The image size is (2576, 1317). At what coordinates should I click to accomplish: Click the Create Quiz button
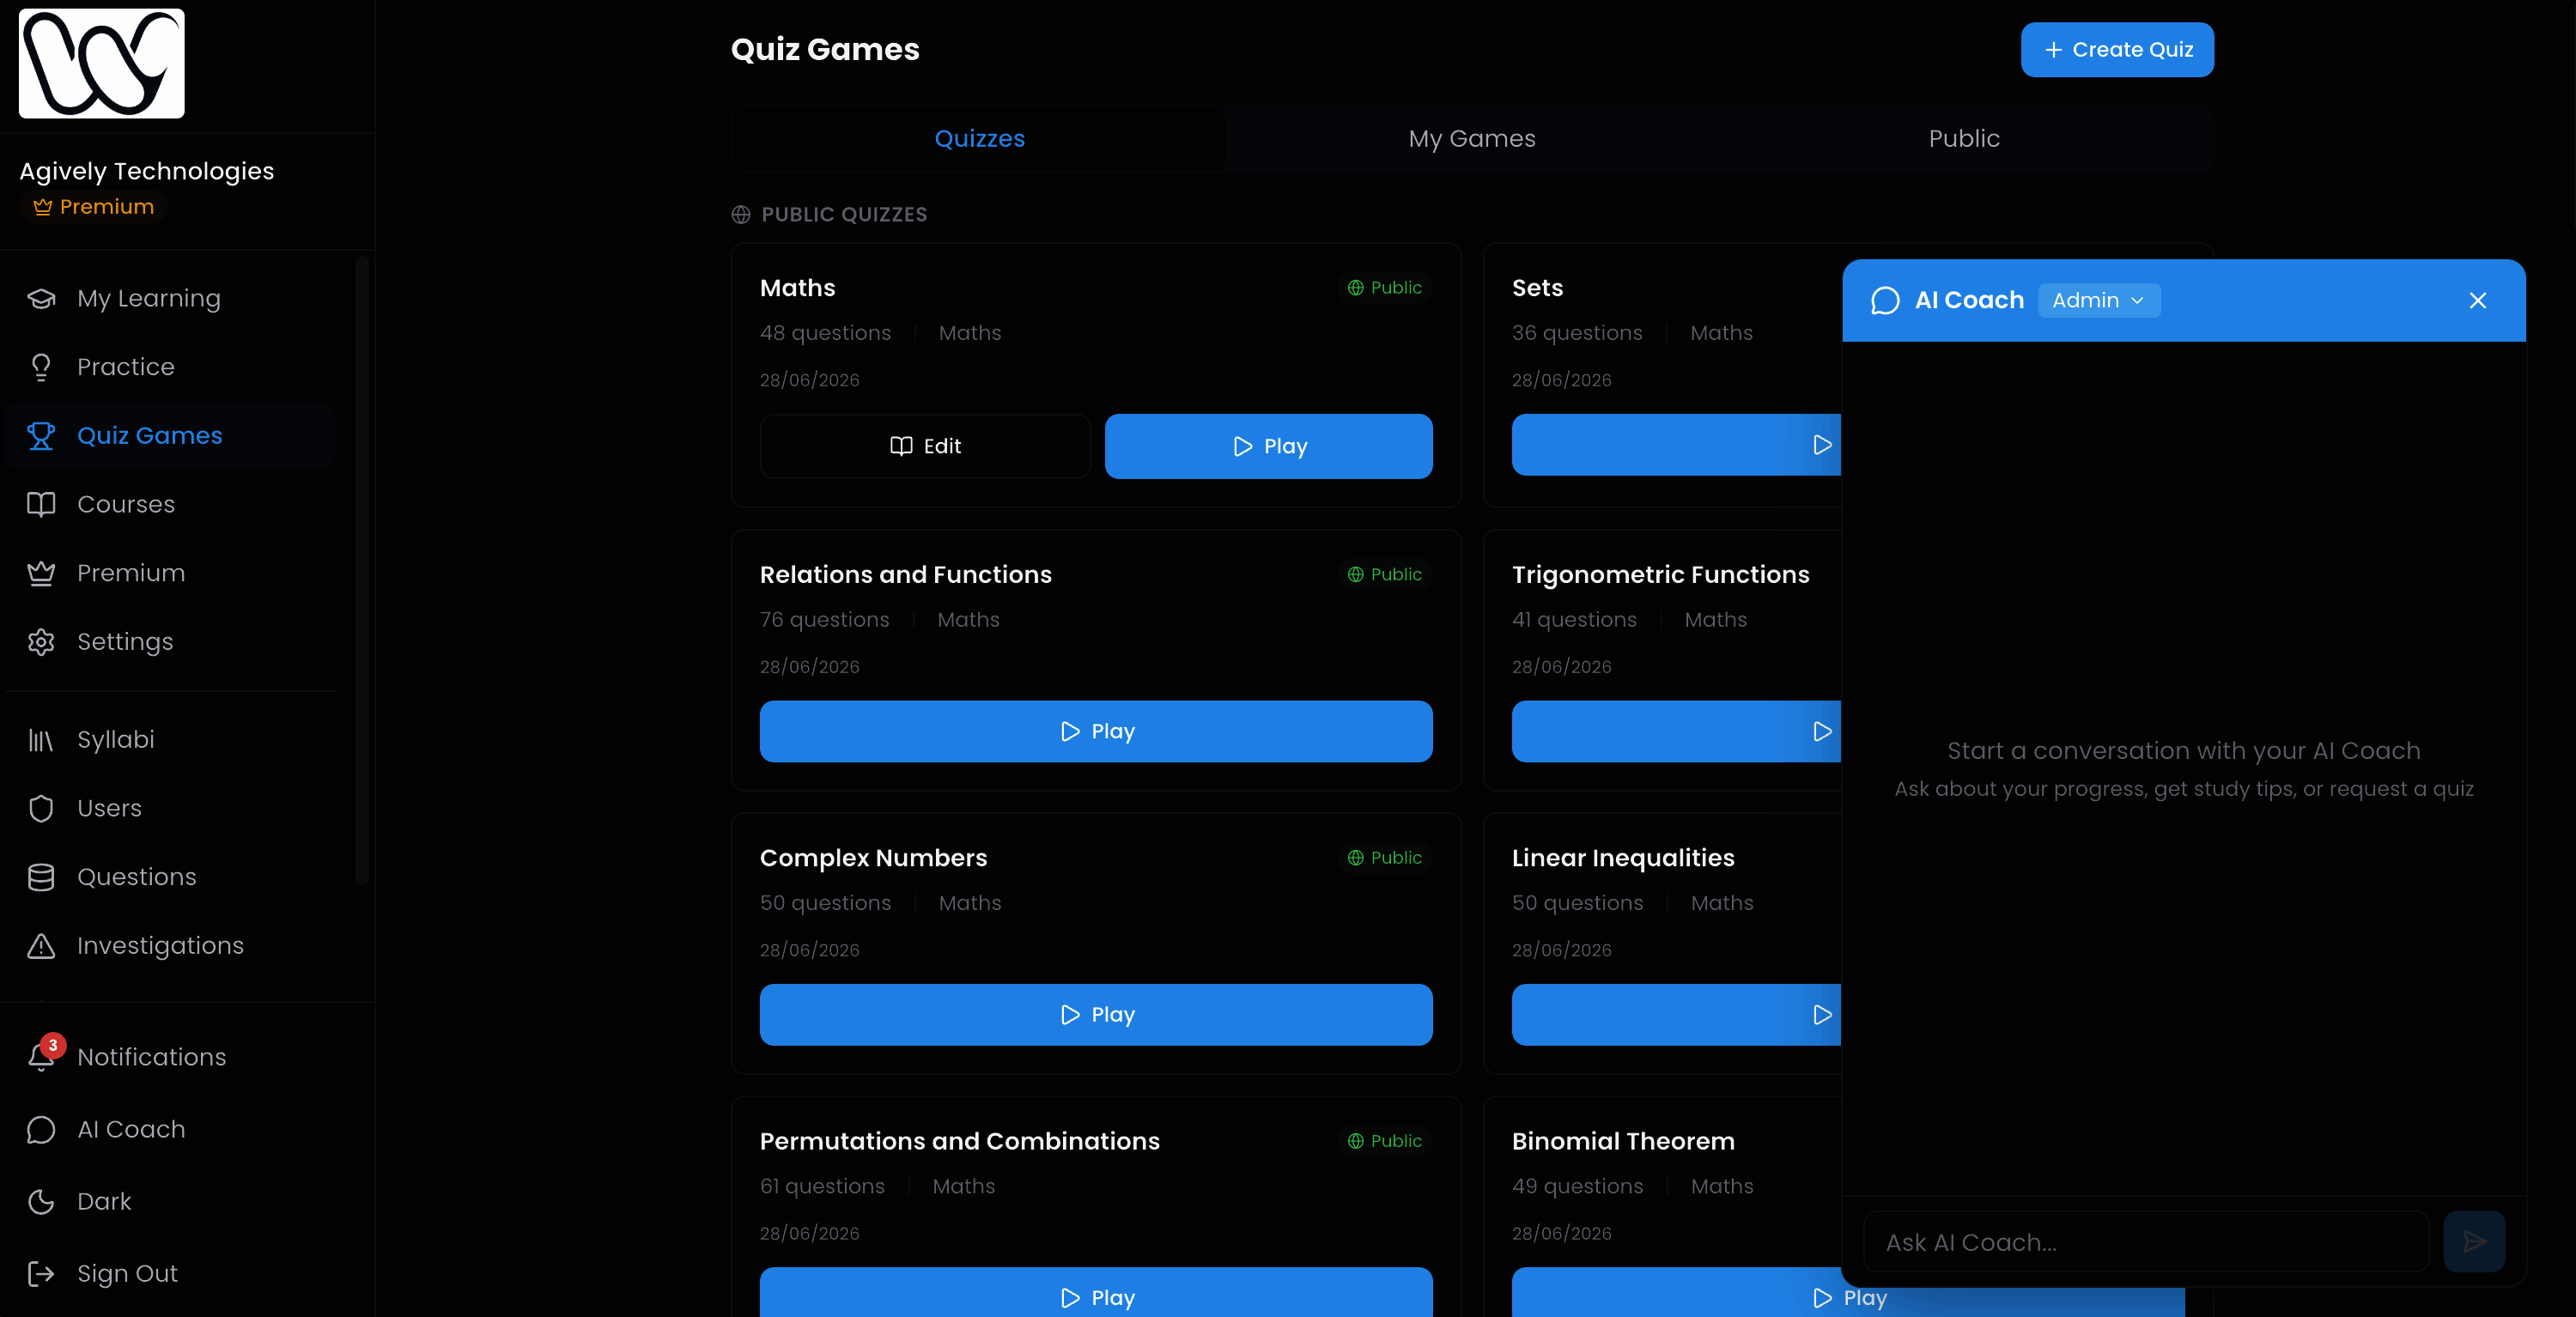(2117, 50)
